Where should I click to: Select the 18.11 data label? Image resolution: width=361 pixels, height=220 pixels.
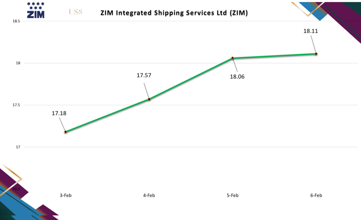point(311,31)
